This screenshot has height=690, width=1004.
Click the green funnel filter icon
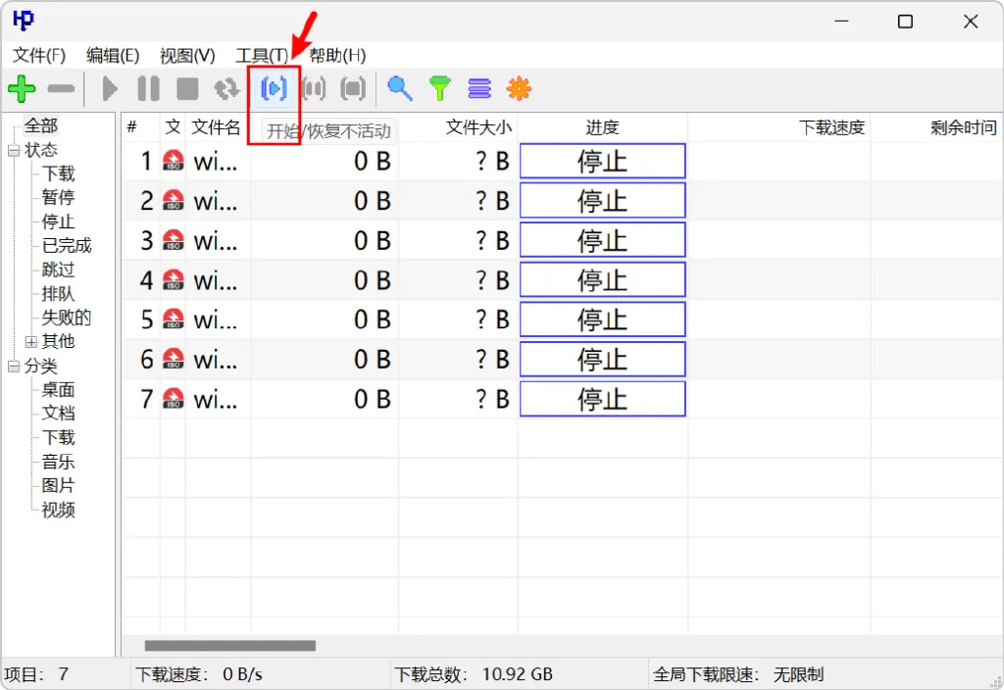coord(440,89)
